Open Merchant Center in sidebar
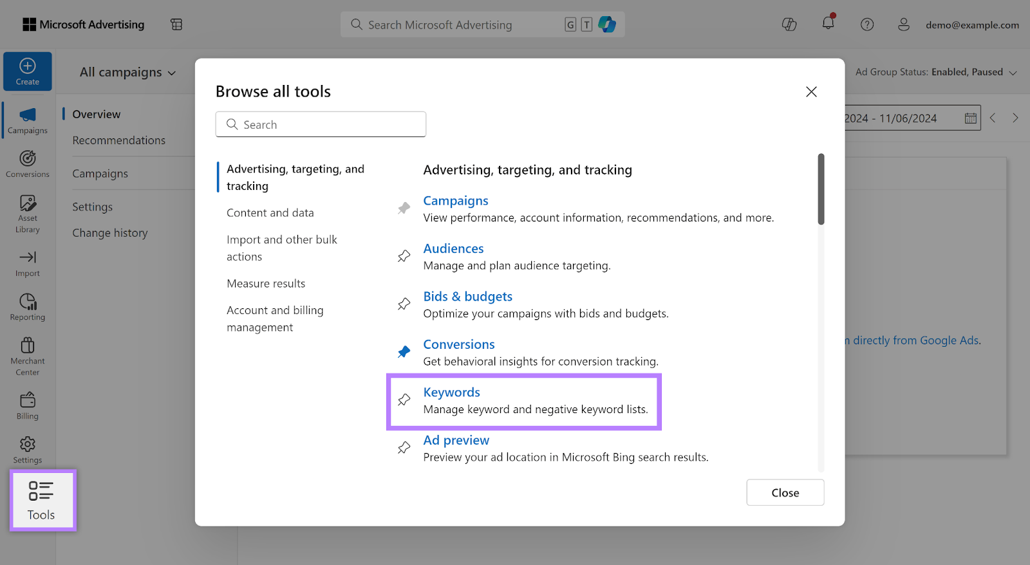This screenshot has height=565, width=1030. point(28,357)
